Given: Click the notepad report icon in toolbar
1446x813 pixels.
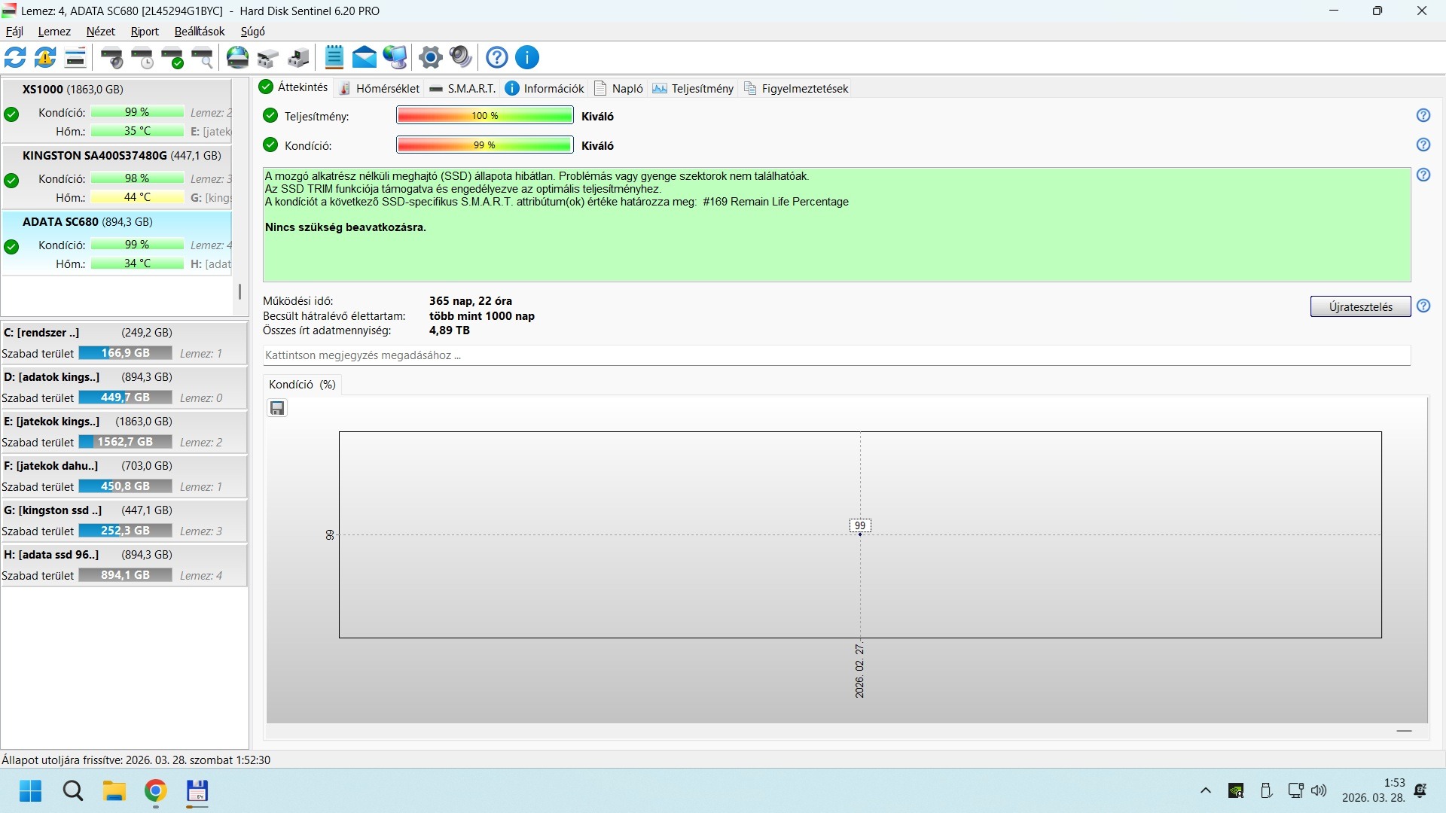Looking at the screenshot, I should click(334, 57).
